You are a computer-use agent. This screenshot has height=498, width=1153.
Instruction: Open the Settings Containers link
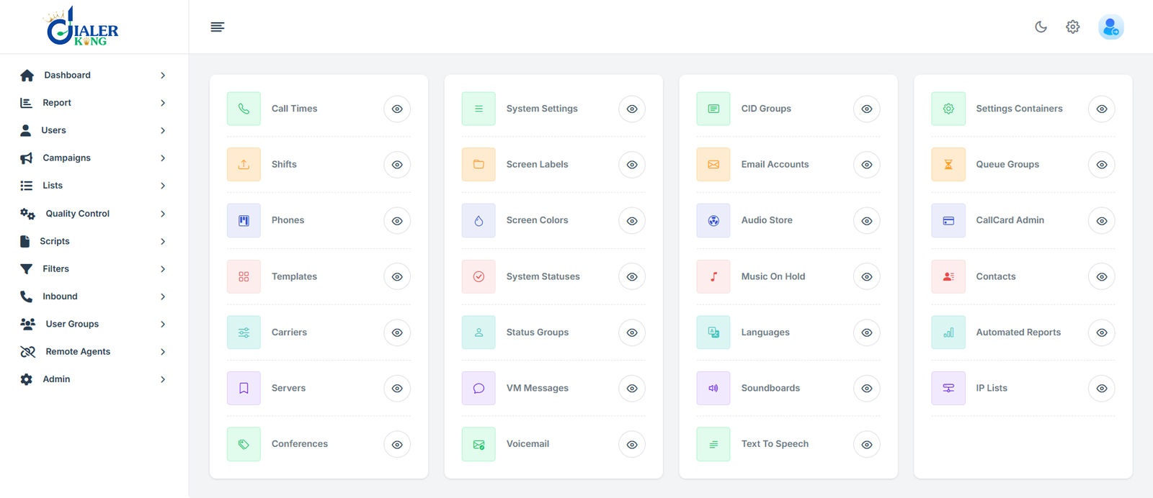click(x=1019, y=109)
